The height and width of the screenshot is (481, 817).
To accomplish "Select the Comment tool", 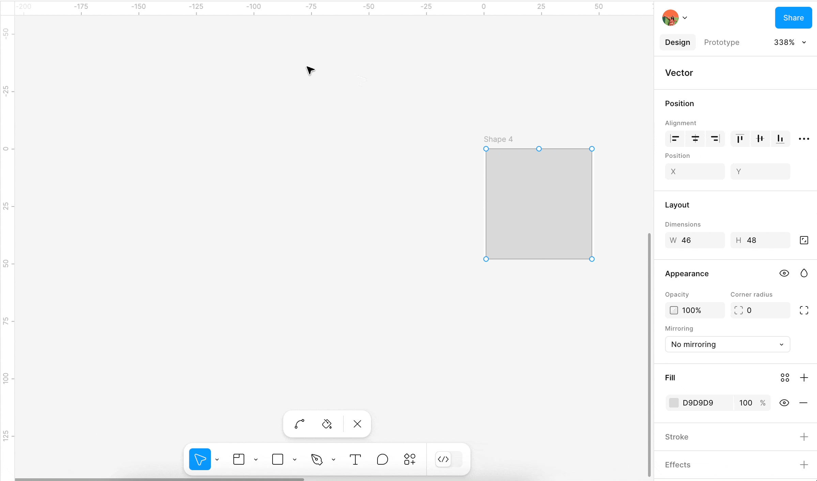I will (382, 459).
